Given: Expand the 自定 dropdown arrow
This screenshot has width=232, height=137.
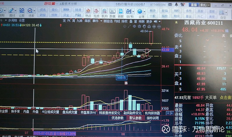Looking at the screenshot, I should point(226,12).
